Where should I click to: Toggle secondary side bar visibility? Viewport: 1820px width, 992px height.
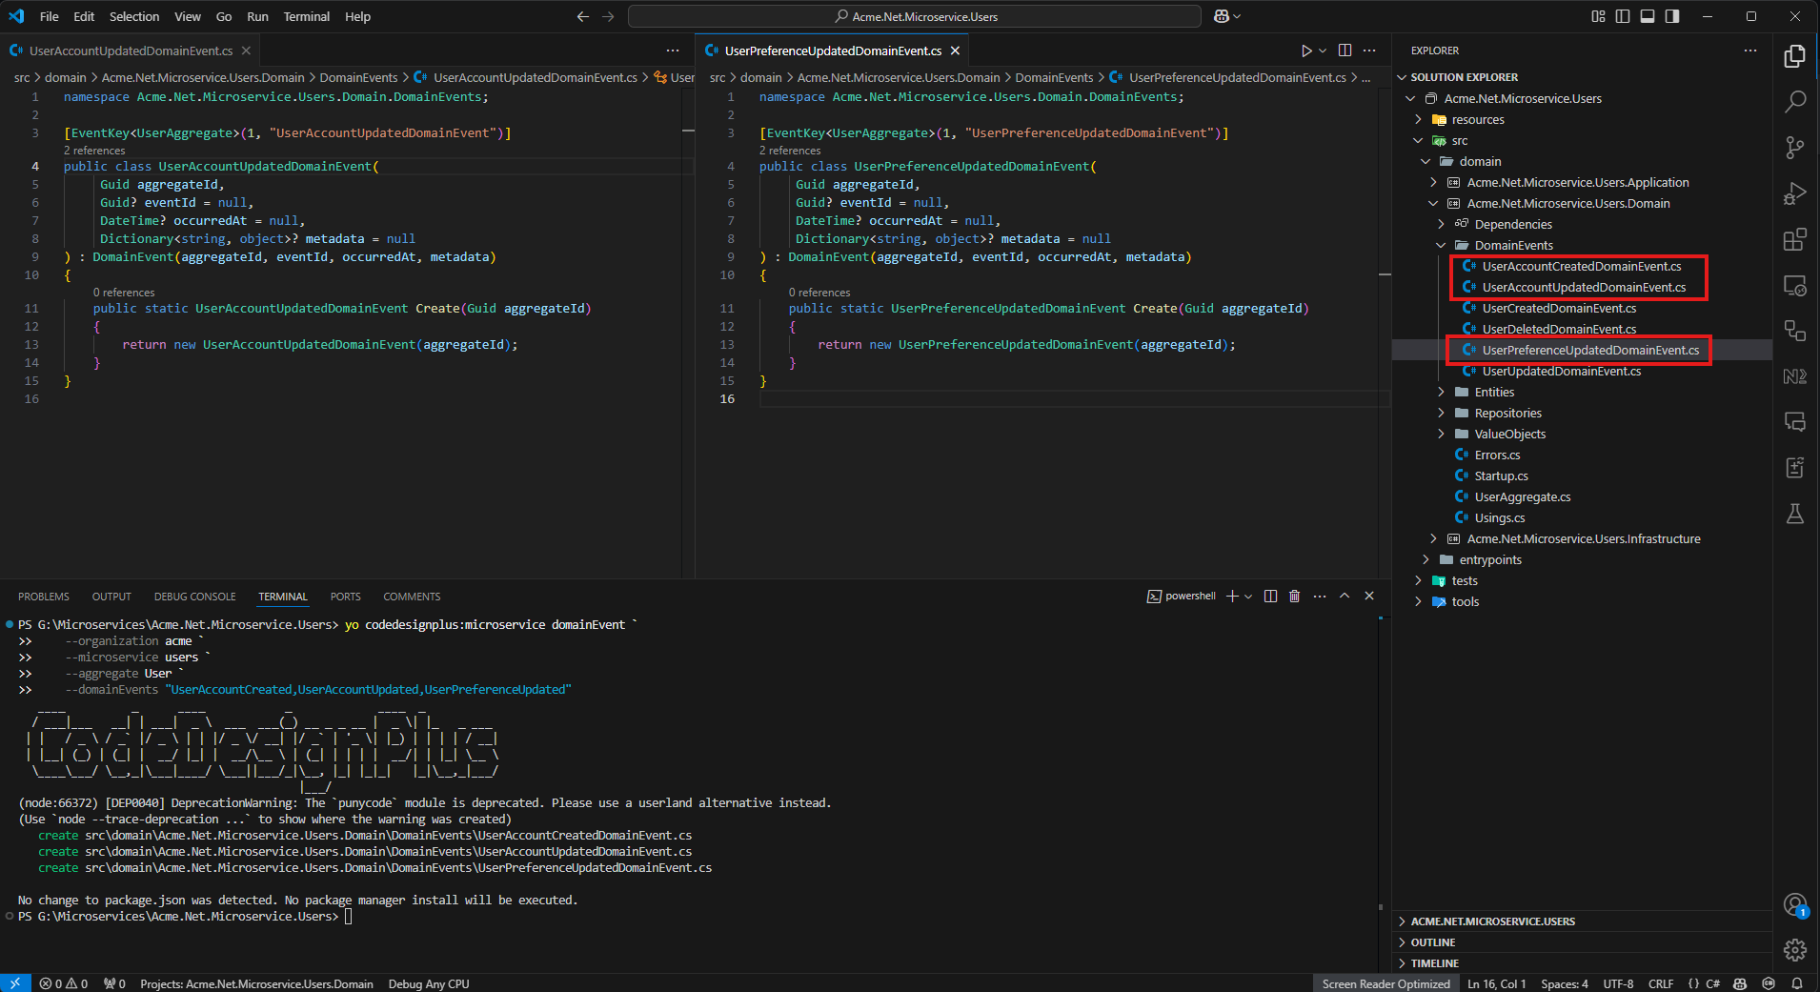click(1672, 16)
